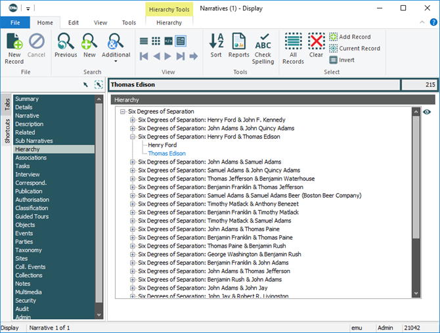The width and height of the screenshot is (440, 333).
Task: Click the hierarchy vertical scrollbar
Action: (416, 197)
